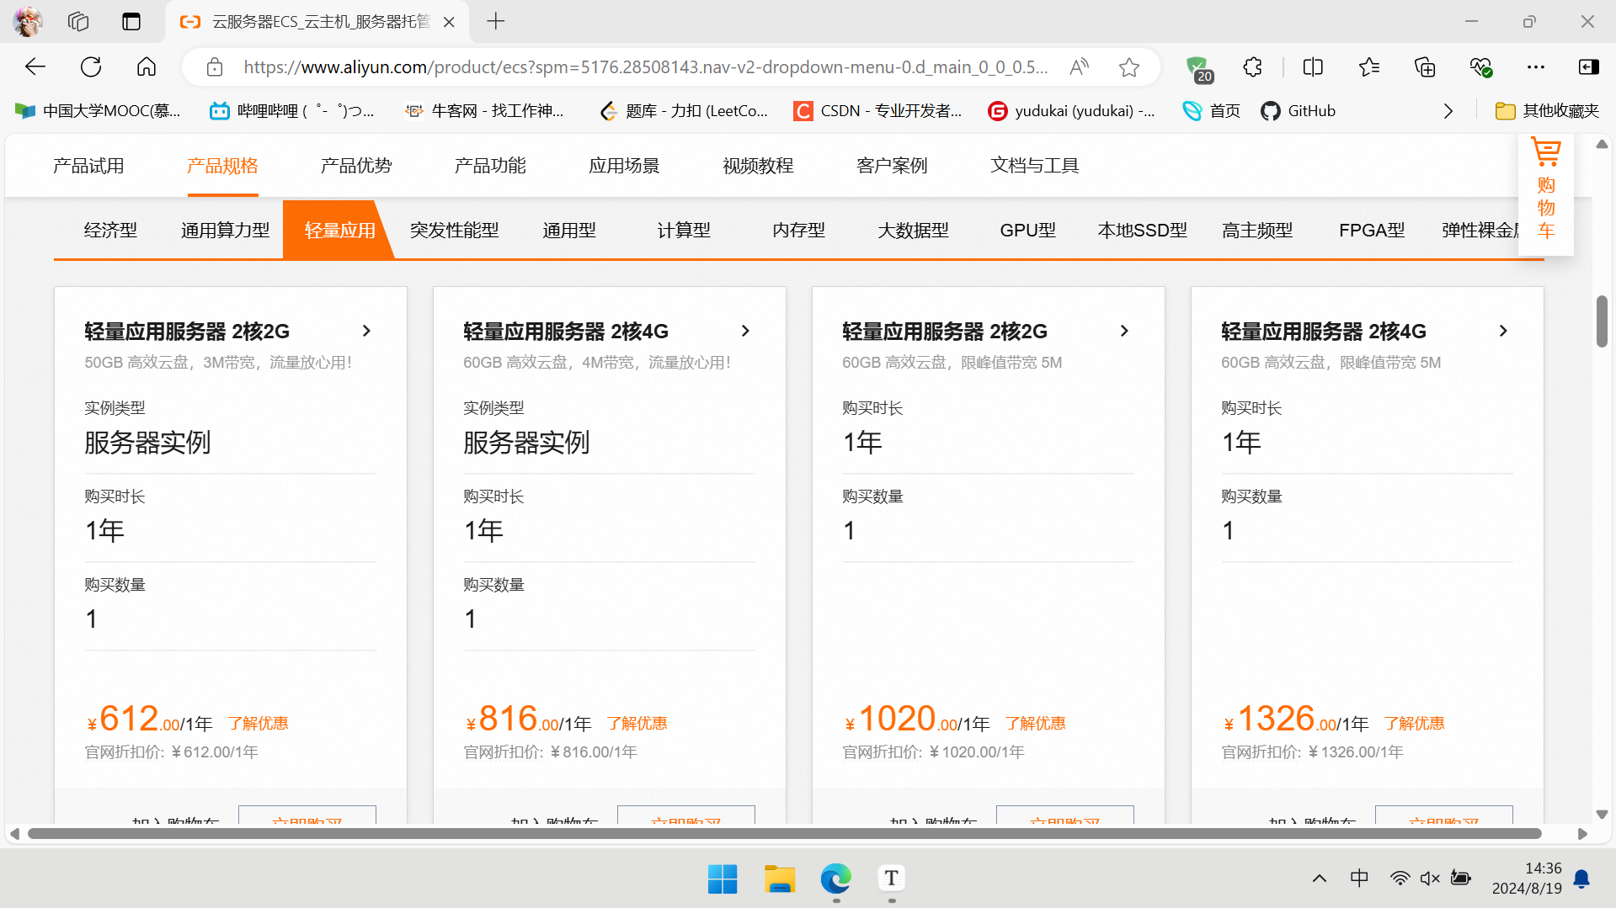The width and height of the screenshot is (1616, 908).
Task: Open the muted volume tray icon
Action: [1430, 879]
